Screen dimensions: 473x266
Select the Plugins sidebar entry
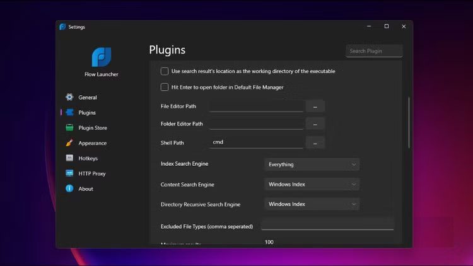[x=87, y=112]
